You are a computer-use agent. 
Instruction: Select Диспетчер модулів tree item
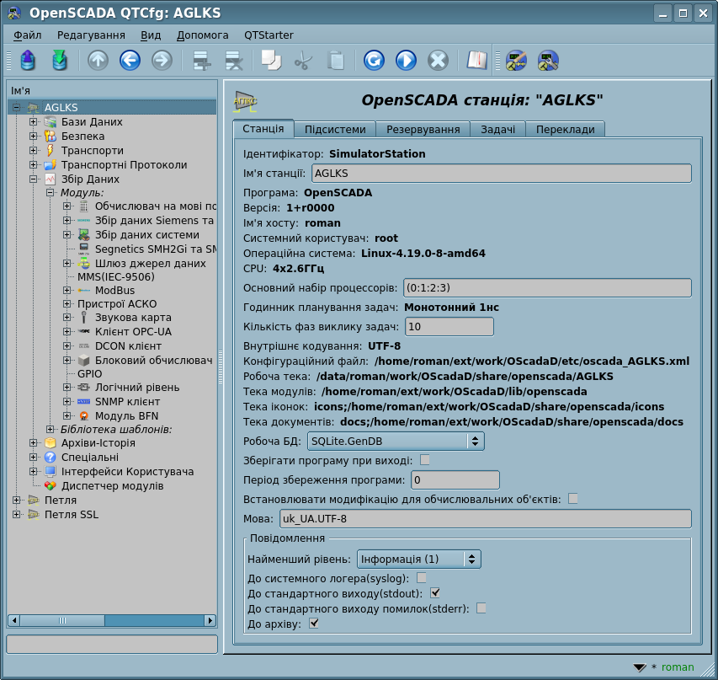[112, 485]
